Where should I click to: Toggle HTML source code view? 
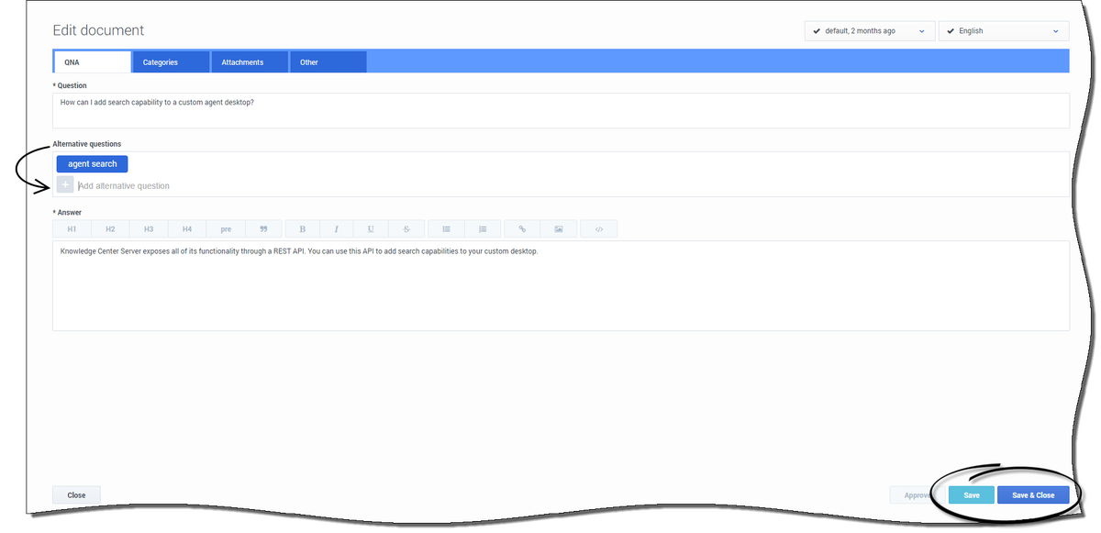pyautogui.click(x=598, y=229)
